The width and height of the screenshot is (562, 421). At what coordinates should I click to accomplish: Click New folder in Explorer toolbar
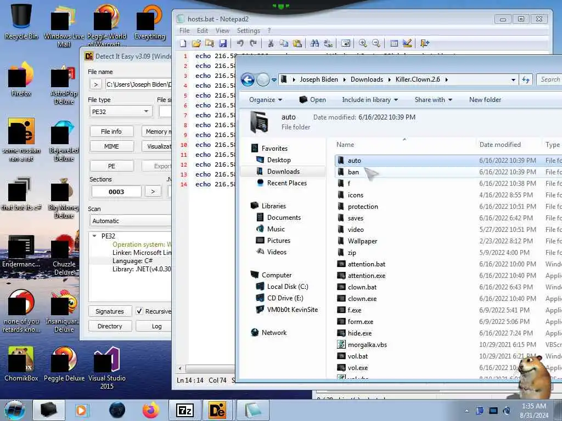pyautogui.click(x=485, y=100)
